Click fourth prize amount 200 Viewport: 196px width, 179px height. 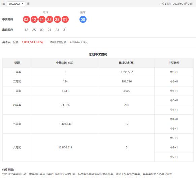[127, 105]
